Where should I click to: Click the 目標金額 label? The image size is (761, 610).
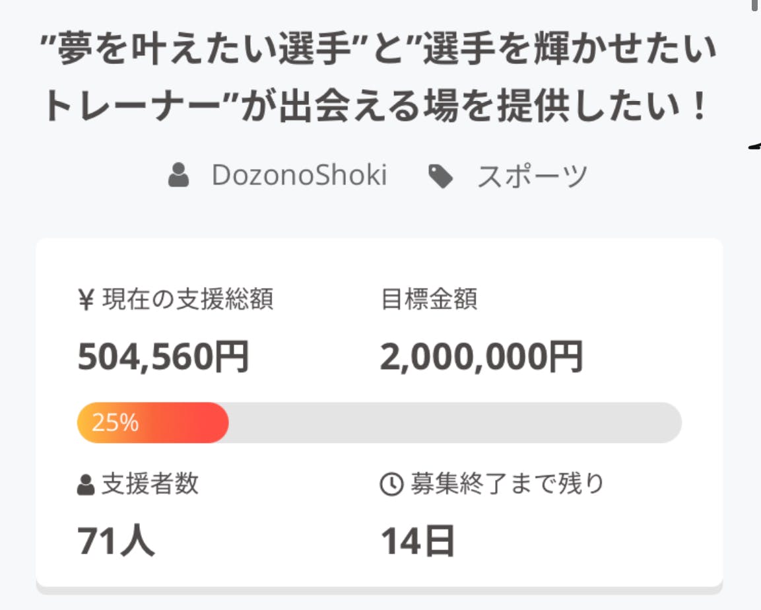429,300
